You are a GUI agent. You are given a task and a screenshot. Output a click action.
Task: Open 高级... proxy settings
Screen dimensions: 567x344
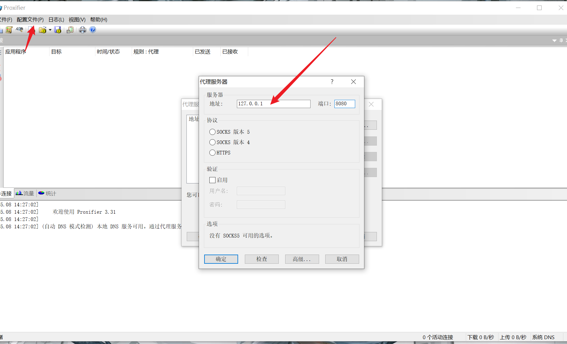coord(302,259)
